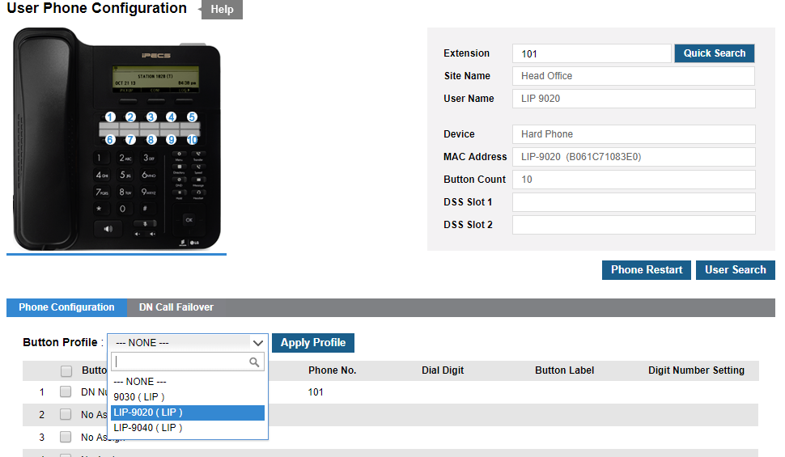Click the Site Name field Head Office

[634, 76]
